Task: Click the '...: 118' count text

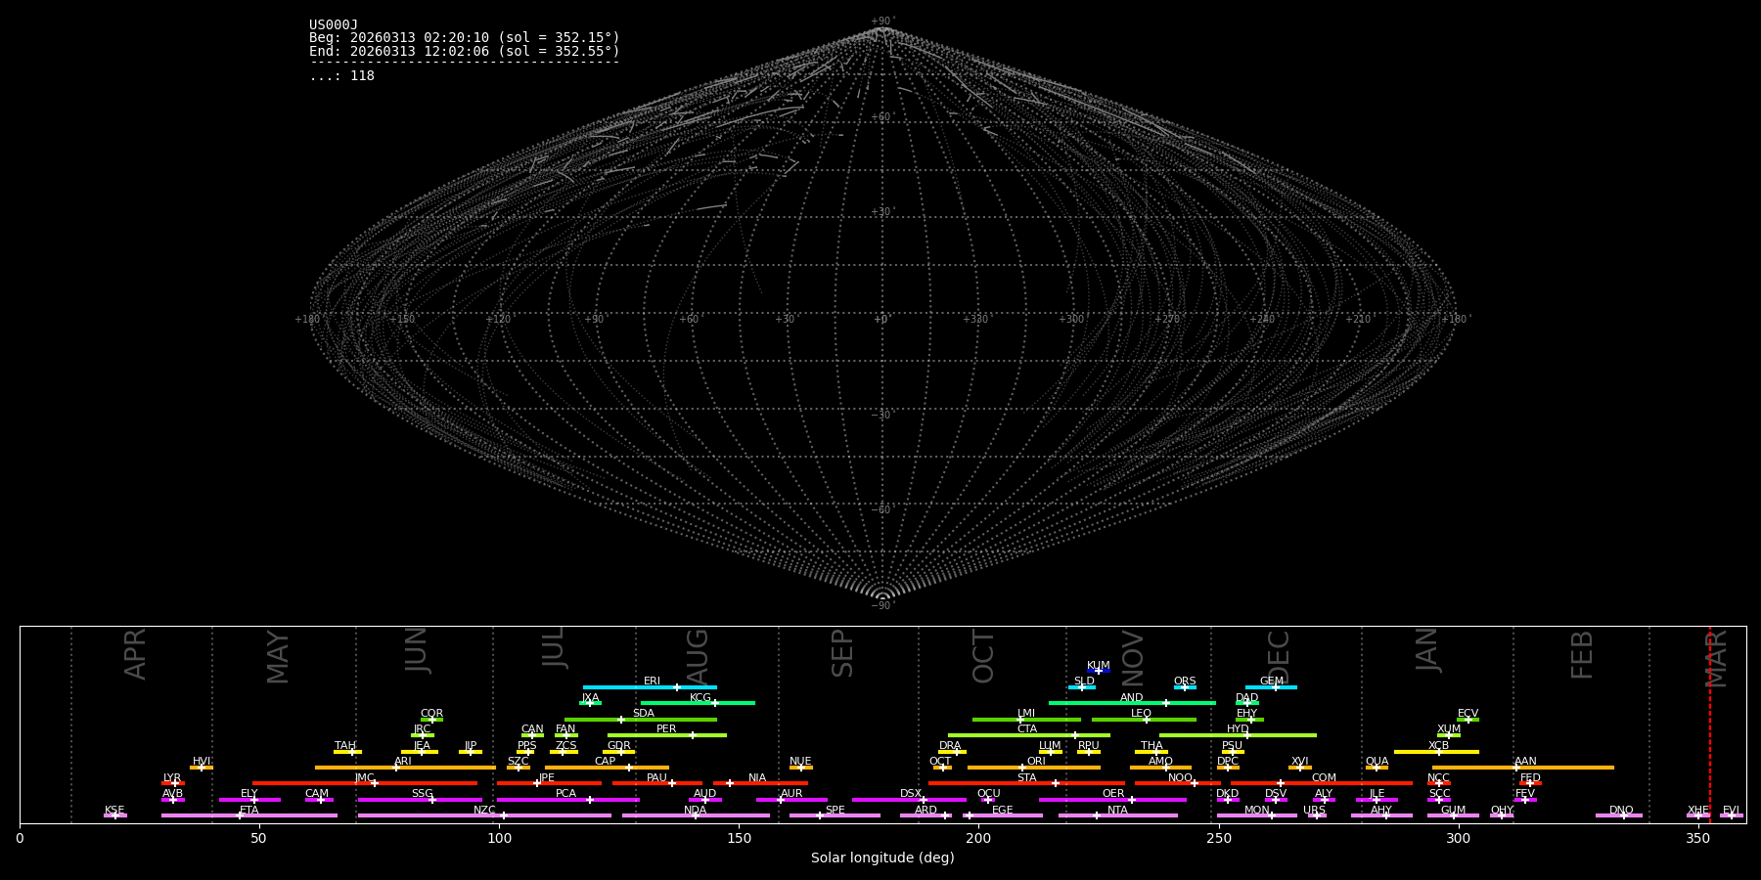Action: tap(341, 76)
